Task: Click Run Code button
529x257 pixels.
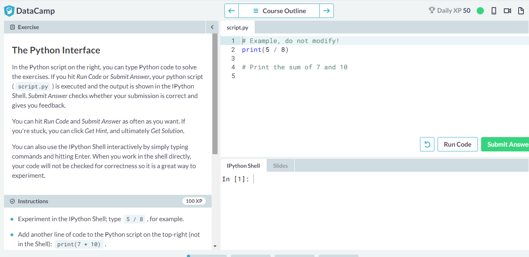Action: click(458, 144)
